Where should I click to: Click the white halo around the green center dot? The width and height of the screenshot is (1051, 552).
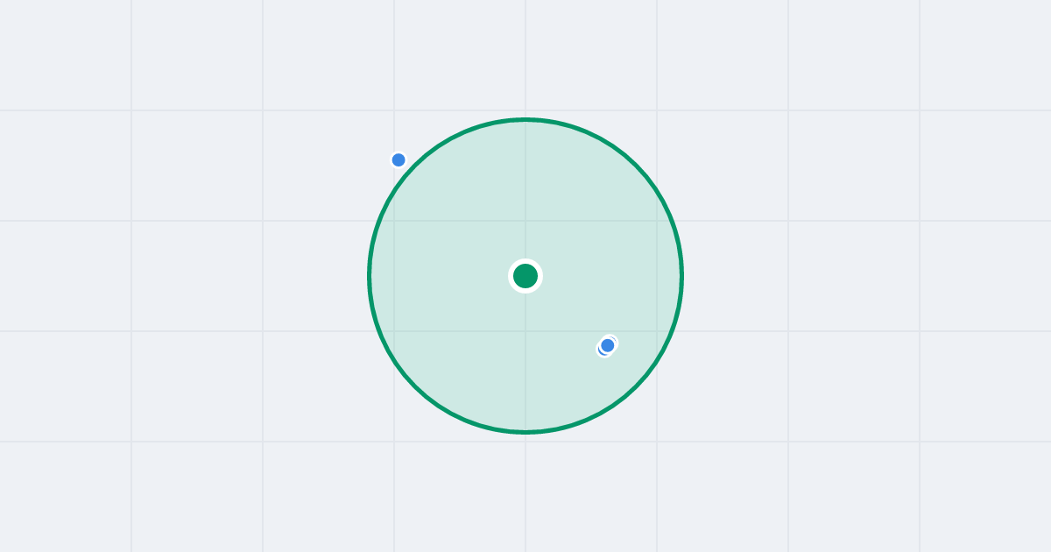tap(525, 261)
